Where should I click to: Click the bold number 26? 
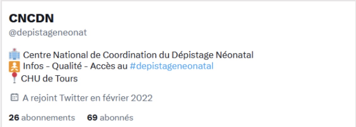[14, 118]
